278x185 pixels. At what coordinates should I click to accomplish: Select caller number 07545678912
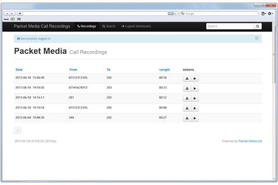78,88
